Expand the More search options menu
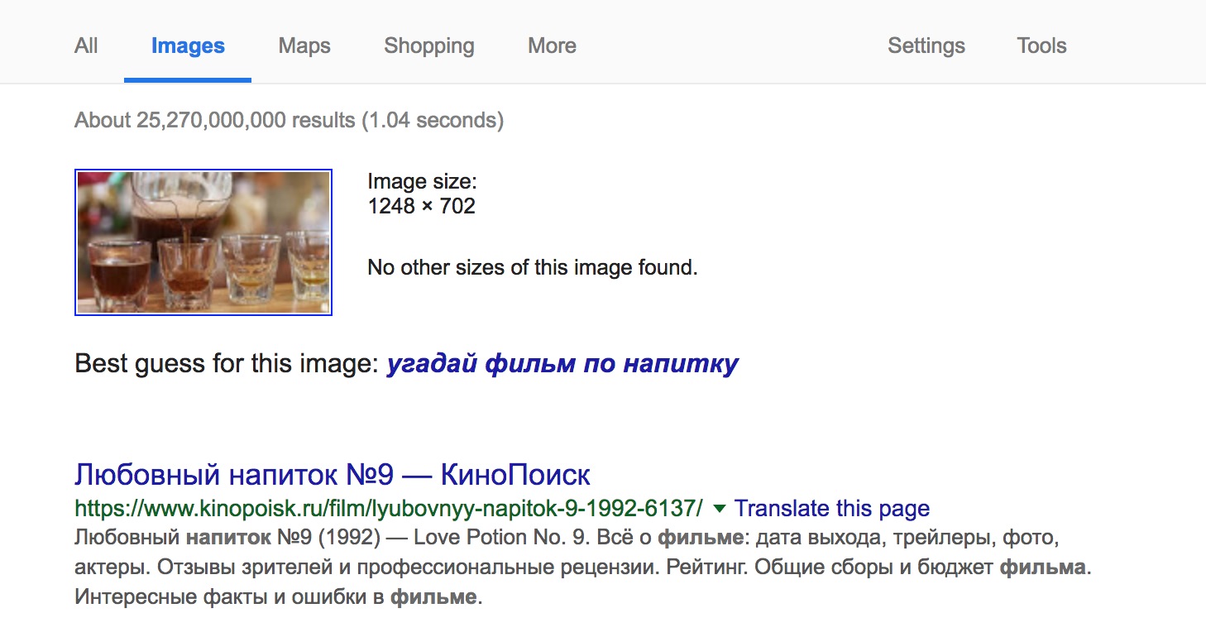This screenshot has height=637, width=1206. click(x=552, y=45)
